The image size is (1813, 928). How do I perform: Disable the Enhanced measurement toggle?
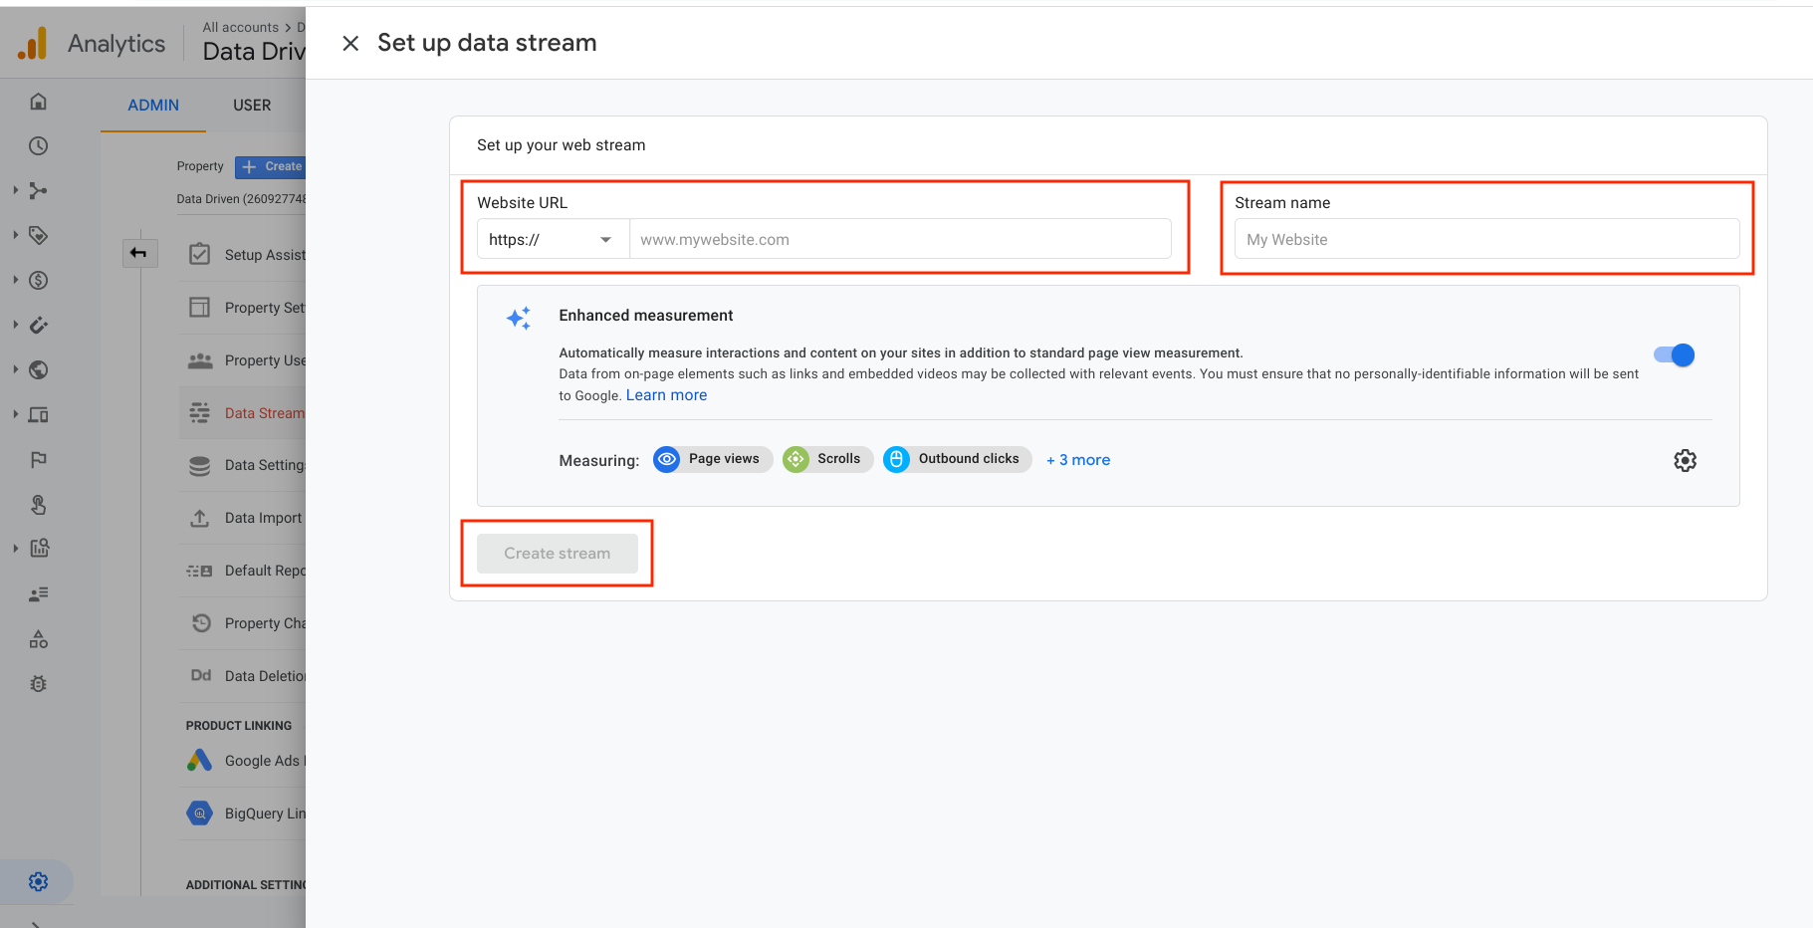point(1673,354)
